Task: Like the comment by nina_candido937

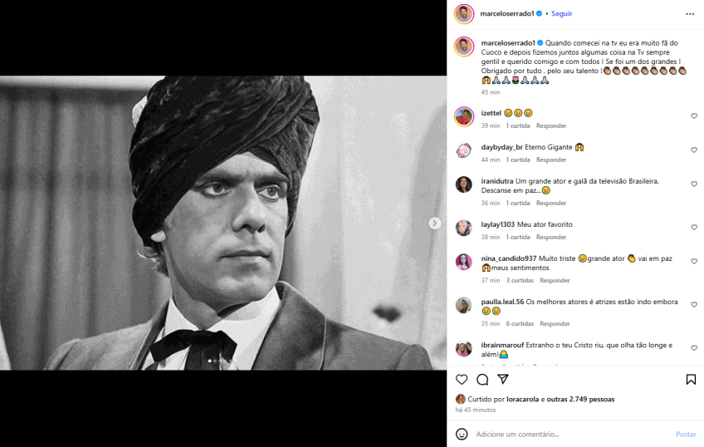Action: coord(694,262)
